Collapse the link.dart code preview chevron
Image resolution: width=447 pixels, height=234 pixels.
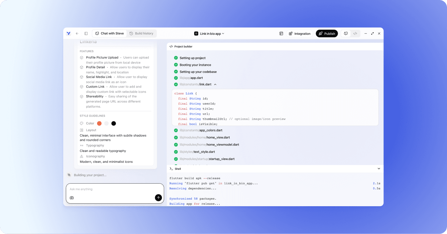click(x=215, y=85)
